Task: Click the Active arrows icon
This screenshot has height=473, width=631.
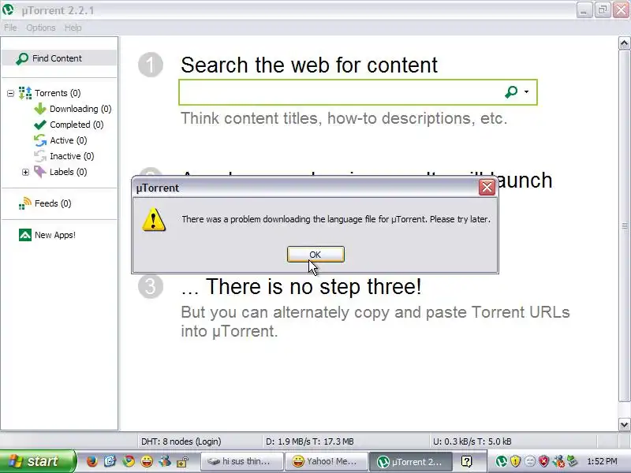Action: pos(40,140)
